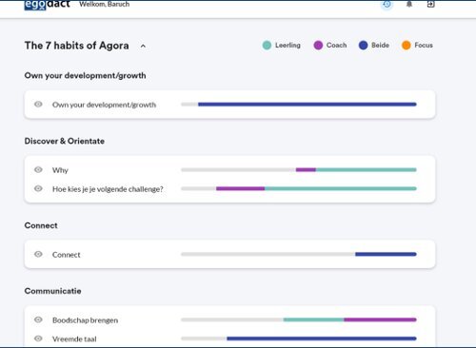Collapse The 7 habits of Agora section

(143, 46)
